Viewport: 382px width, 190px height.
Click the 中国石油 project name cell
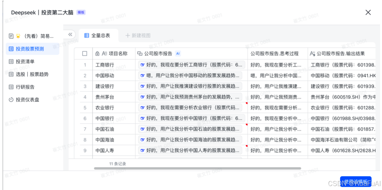(114, 129)
